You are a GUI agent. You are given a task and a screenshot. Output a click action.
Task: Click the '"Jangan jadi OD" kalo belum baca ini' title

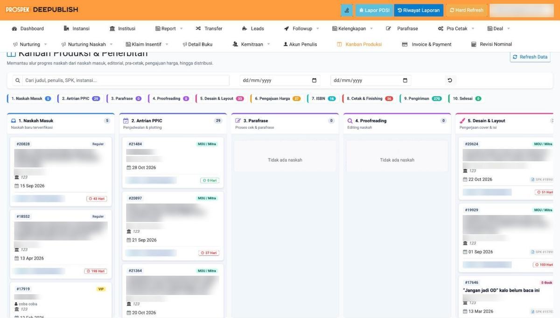(x=501, y=290)
